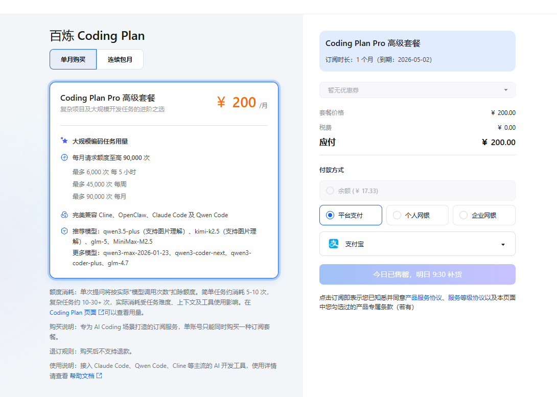
Task: Click the 应付 total ¥ 200.00 amount
Action: pos(498,143)
